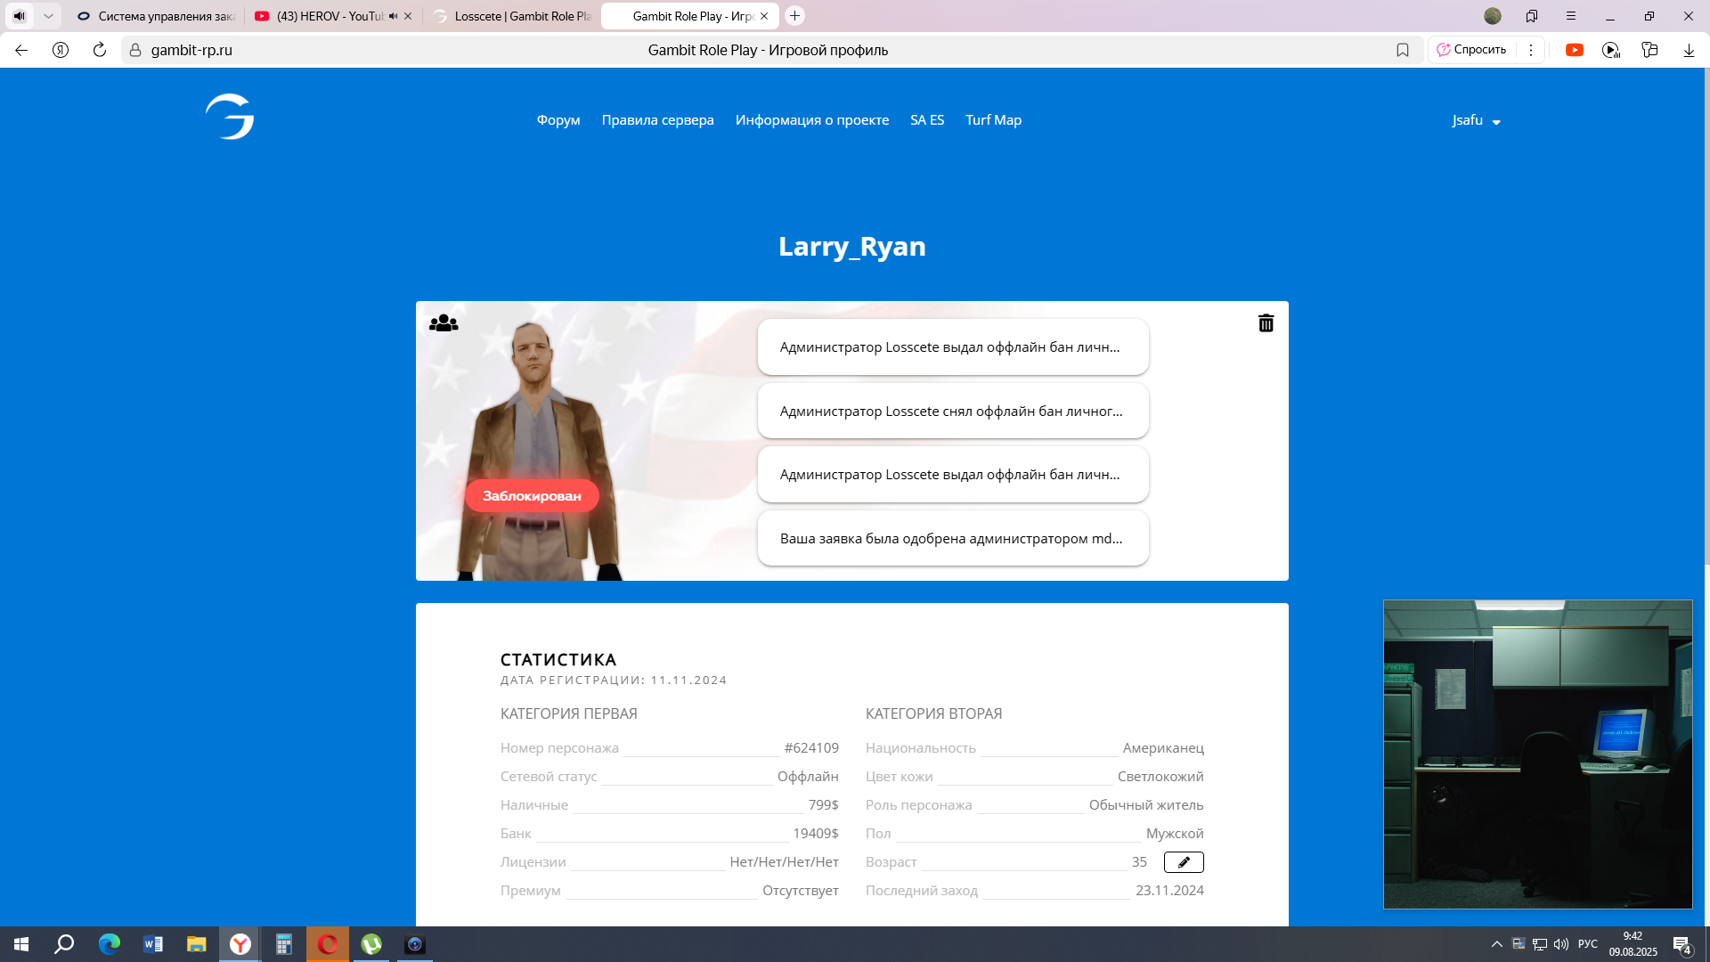This screenshot has width=1710, height=962.
Task: Open the Форум menu item
Action: point(558,120)
